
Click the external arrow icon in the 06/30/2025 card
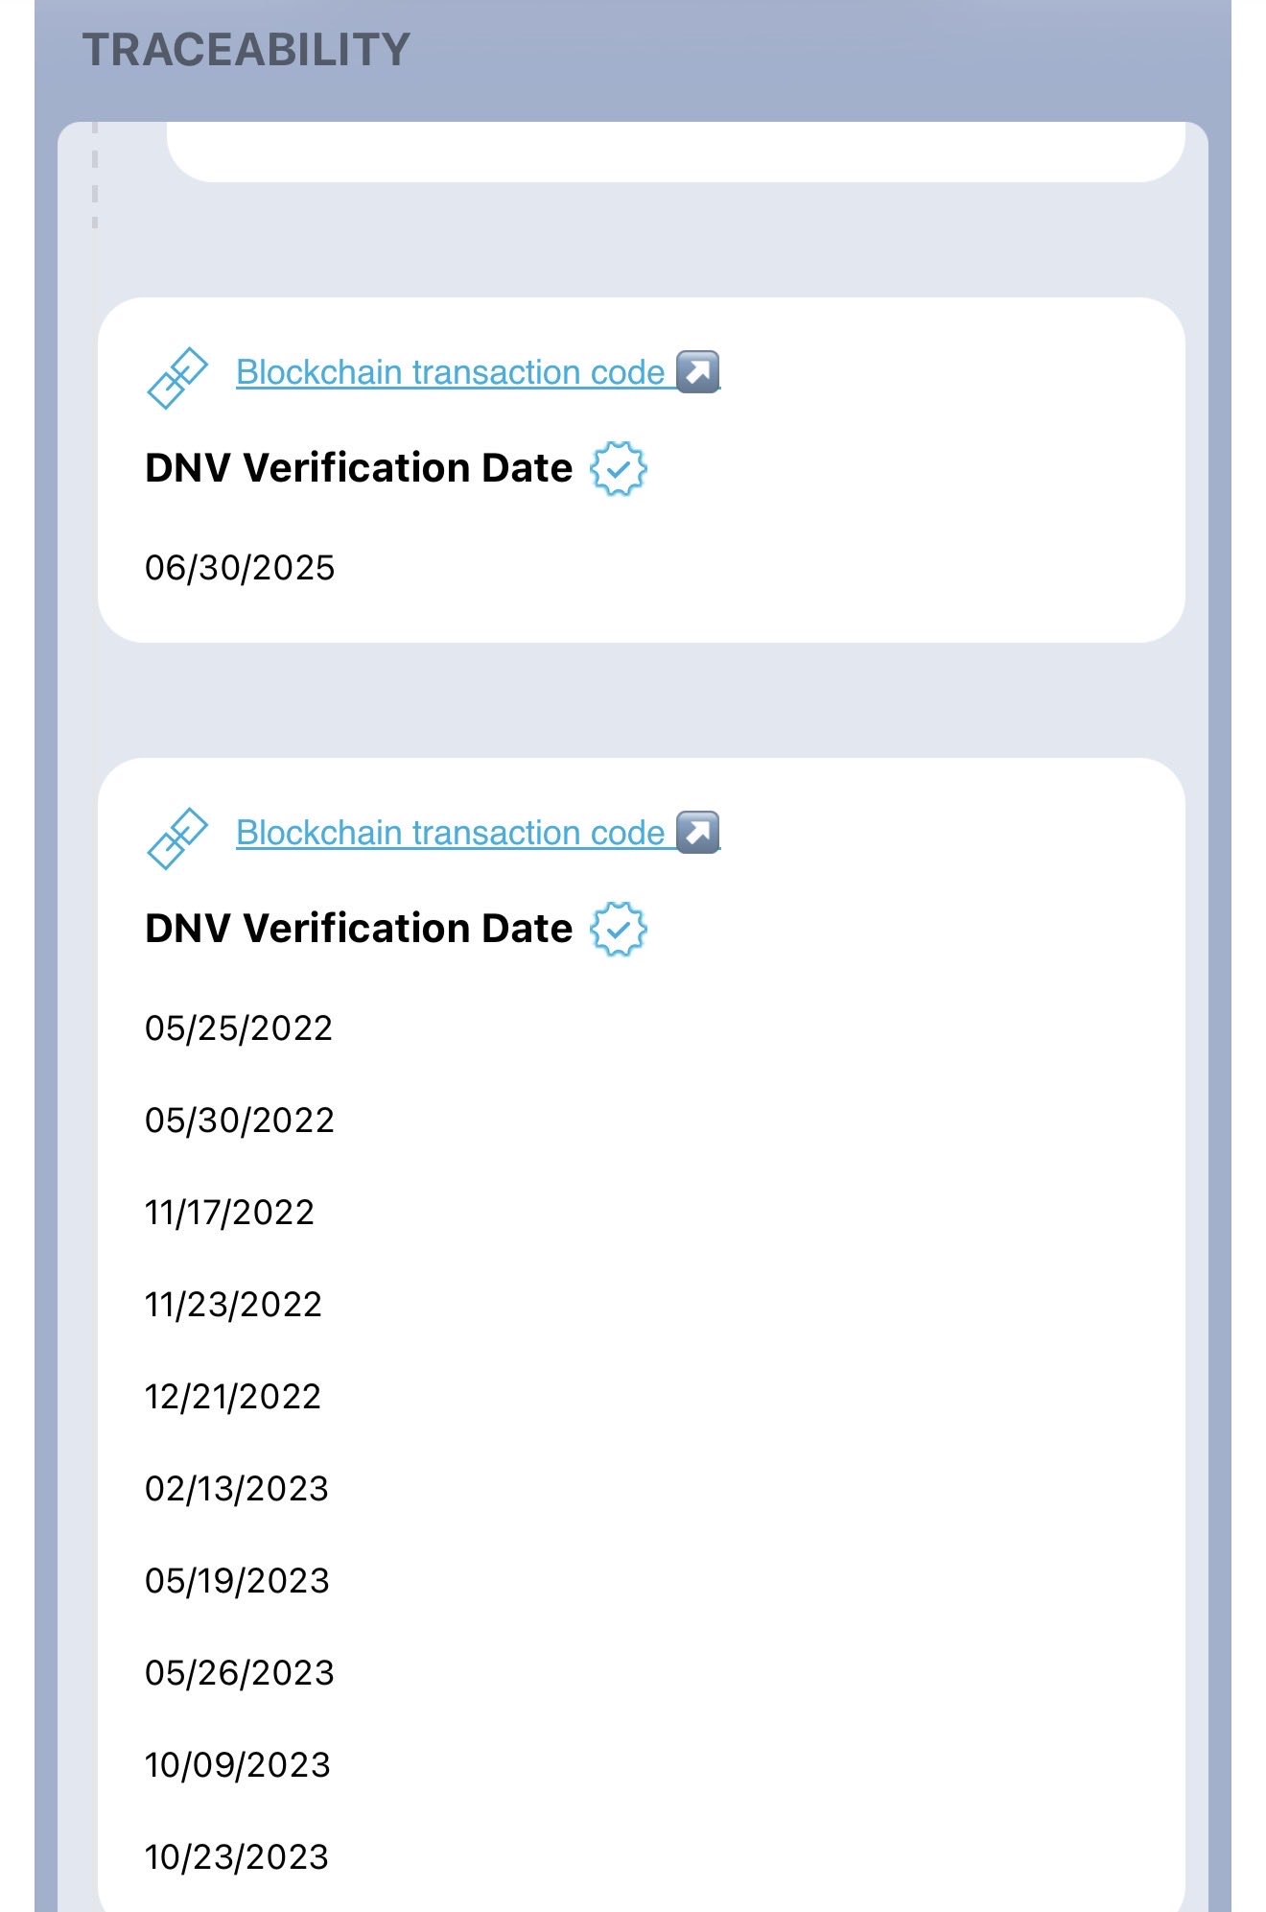(x=698, y=372)
